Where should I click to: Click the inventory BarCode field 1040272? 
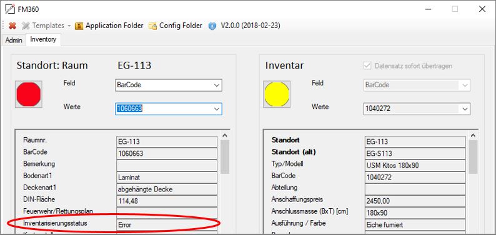[x=415, y=177]
